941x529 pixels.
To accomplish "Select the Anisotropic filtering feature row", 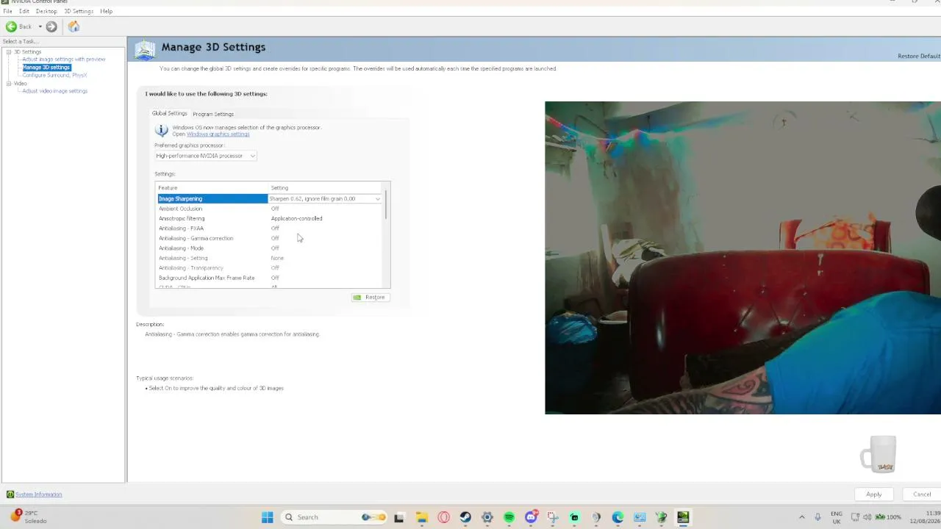I will tap(270, 218).
